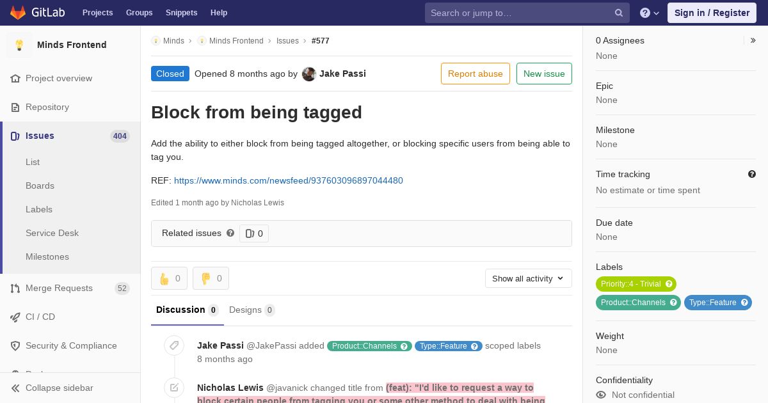Click Jake Passi's avatar in header

click(309, 74)
